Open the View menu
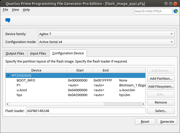 coord(15,10)
